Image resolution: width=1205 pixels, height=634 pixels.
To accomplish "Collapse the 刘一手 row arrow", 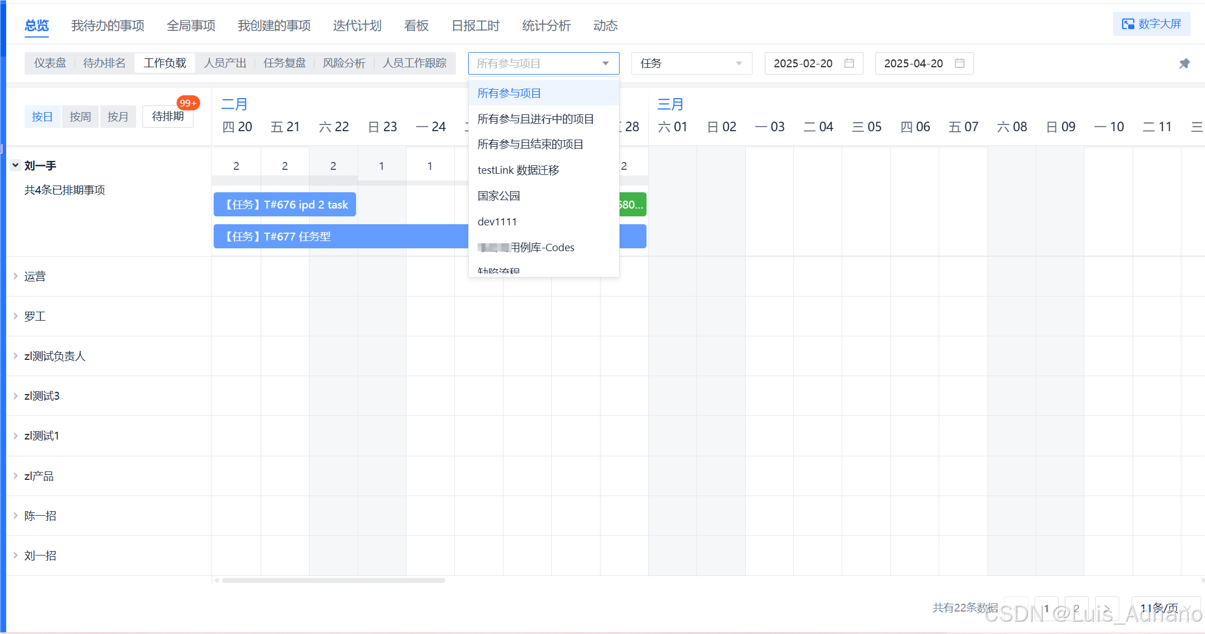I will click(x=16, y=165).
